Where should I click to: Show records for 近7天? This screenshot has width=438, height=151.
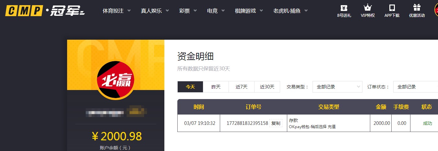coord(242,87)
